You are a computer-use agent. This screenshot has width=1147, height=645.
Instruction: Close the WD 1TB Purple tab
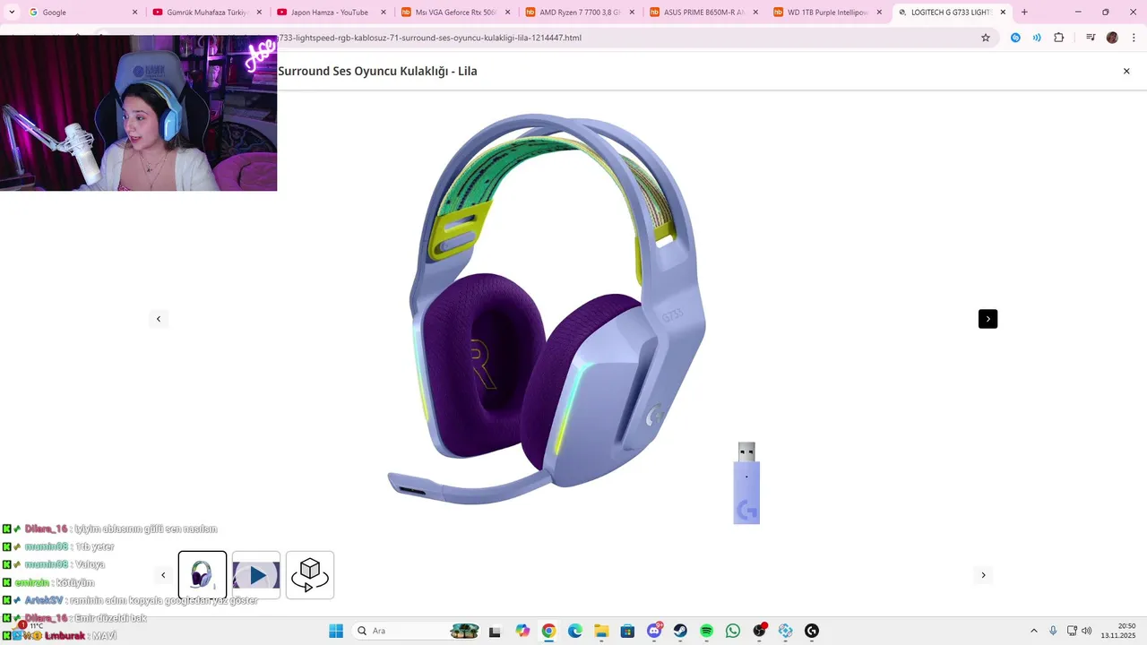pos(879,13)
